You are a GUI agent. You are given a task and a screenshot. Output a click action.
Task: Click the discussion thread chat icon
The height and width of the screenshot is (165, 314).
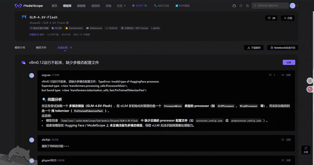[23, 63]
